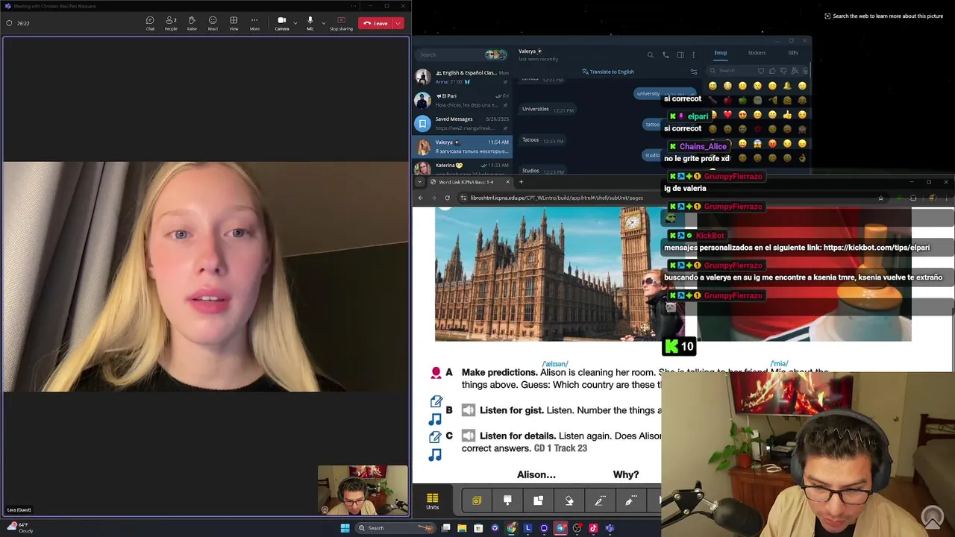
Task: Click Translate to English in Telegram
Action: [608, 72]
